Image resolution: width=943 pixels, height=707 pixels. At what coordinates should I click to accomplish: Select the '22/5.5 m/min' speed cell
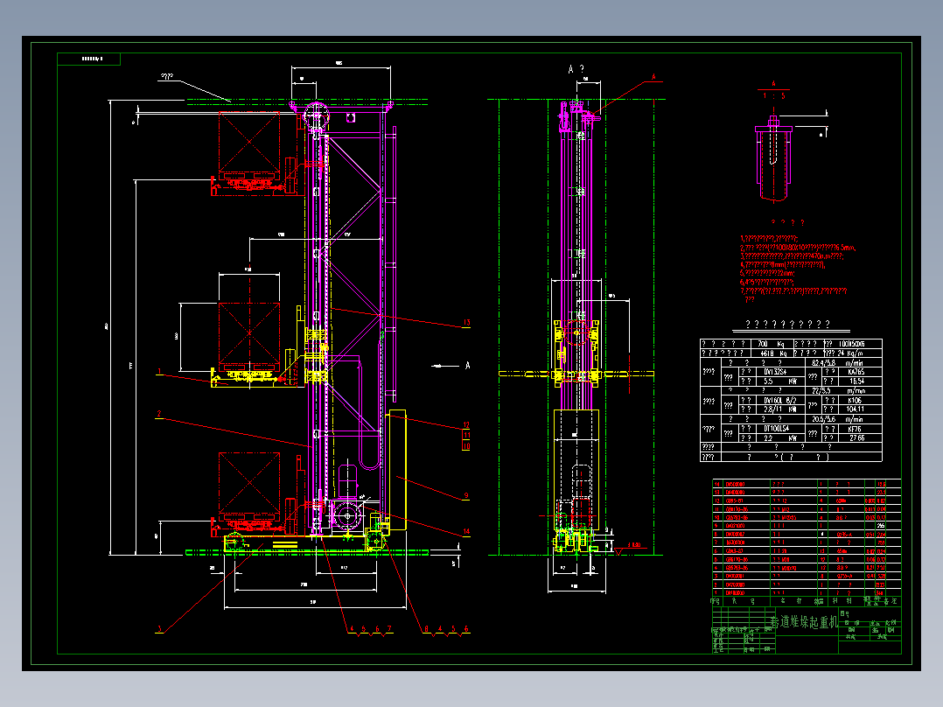[x=844, y=391]
